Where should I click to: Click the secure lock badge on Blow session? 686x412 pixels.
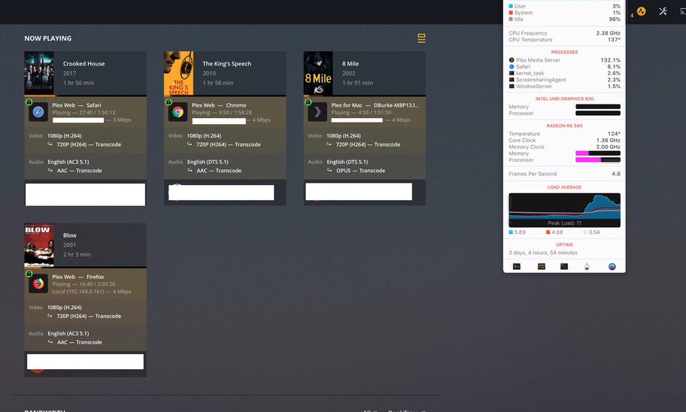click(x=29, y=274)
